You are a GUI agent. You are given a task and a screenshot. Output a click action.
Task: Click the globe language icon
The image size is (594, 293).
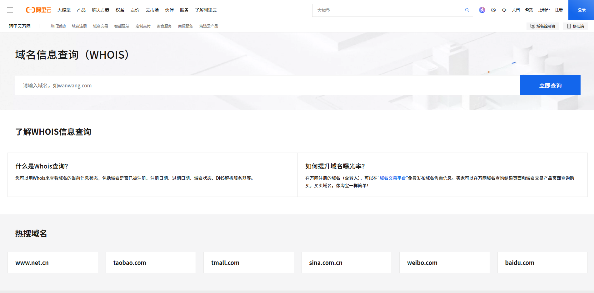[493, 10]
